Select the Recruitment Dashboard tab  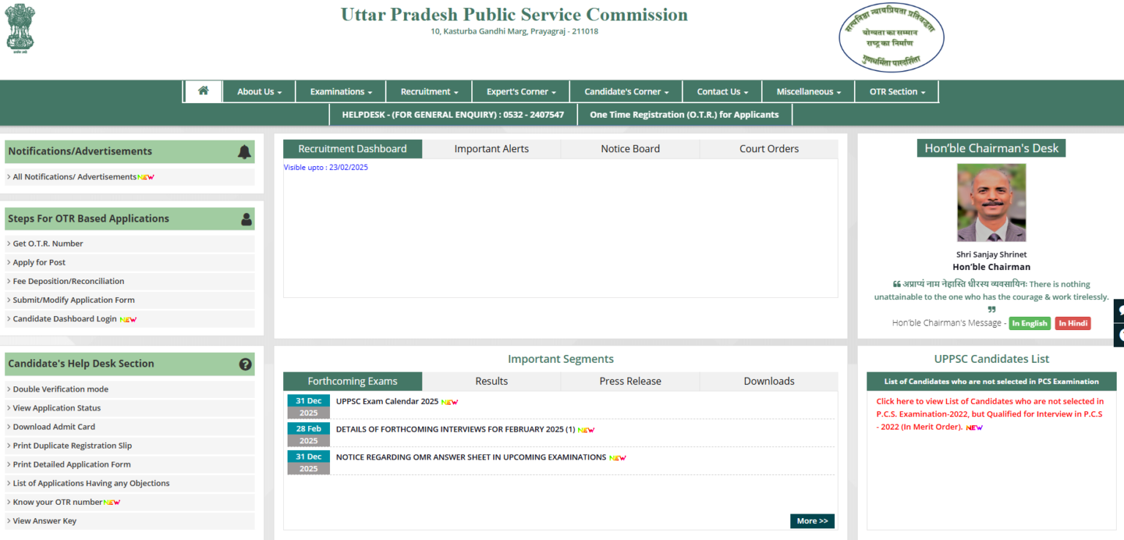coord(353,149)
